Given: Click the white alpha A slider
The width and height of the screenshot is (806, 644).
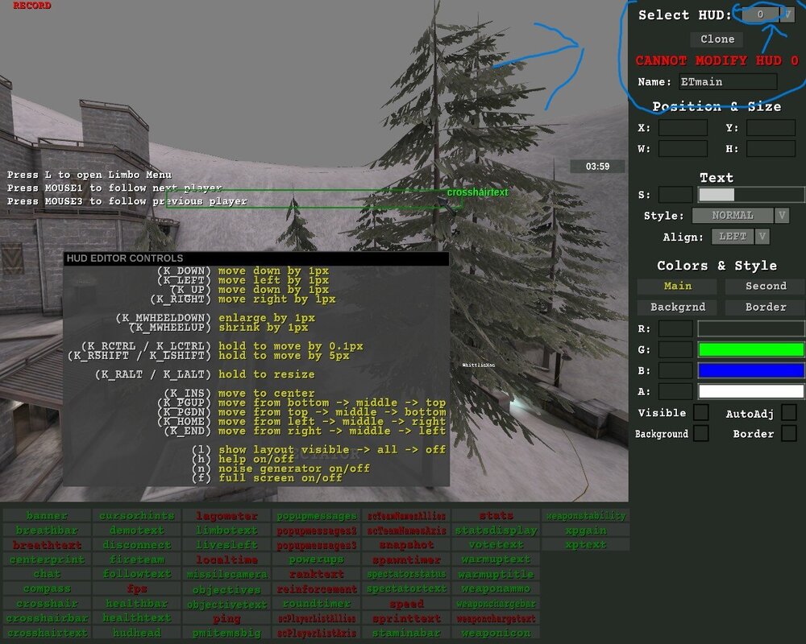Looking at the screenshot, I should click(x=751, y=392).
